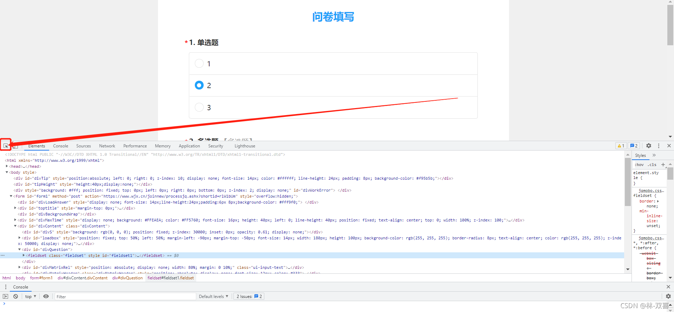Click body in the breadcrumb bar
The height and width of the screenshot is (312, 674).
(x=20, y=278)
